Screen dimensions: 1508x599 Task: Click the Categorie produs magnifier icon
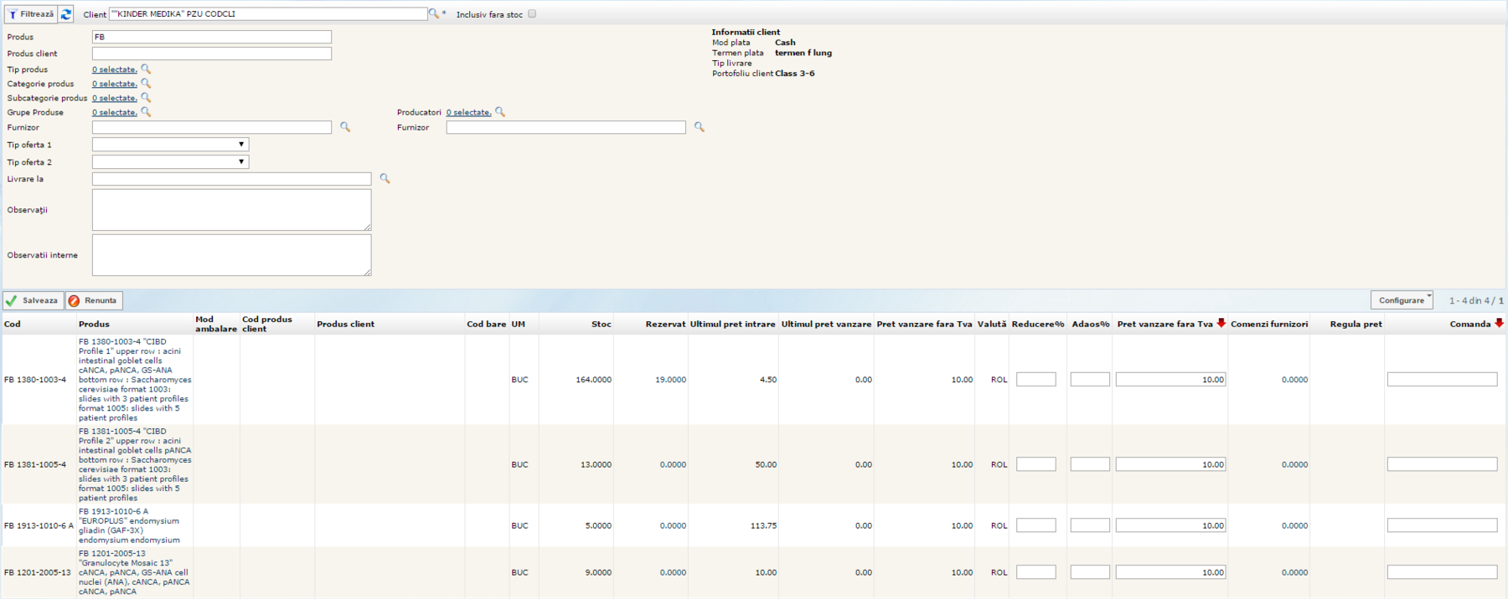(x=146, y=84)
